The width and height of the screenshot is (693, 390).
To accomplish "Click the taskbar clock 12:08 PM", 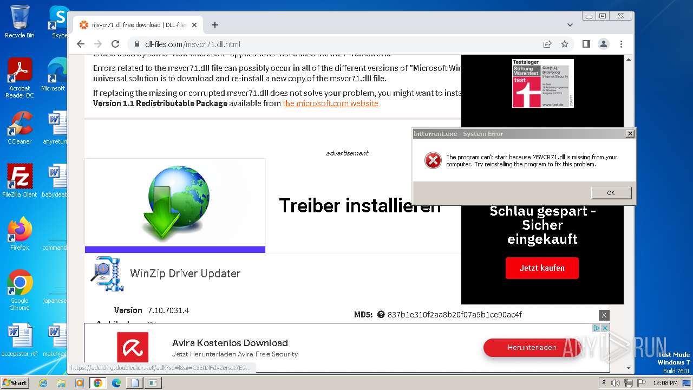I will pos(665,383).
